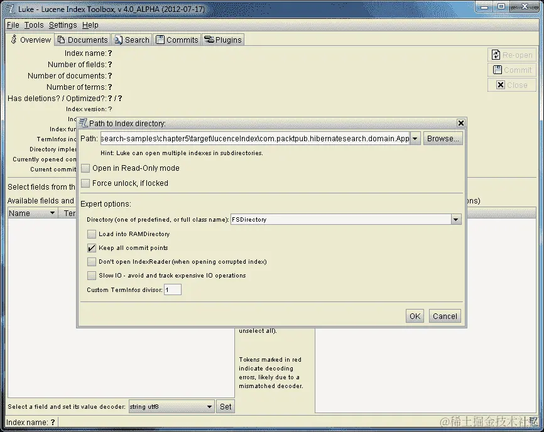Switch to the Commits tab

pos(177,40)
